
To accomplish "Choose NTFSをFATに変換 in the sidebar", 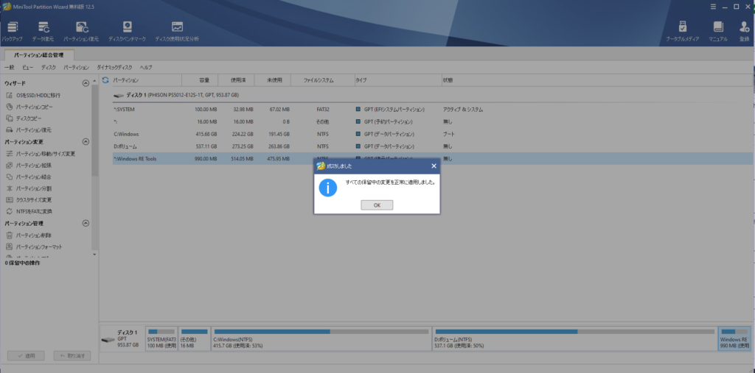I will click(28, 211).
